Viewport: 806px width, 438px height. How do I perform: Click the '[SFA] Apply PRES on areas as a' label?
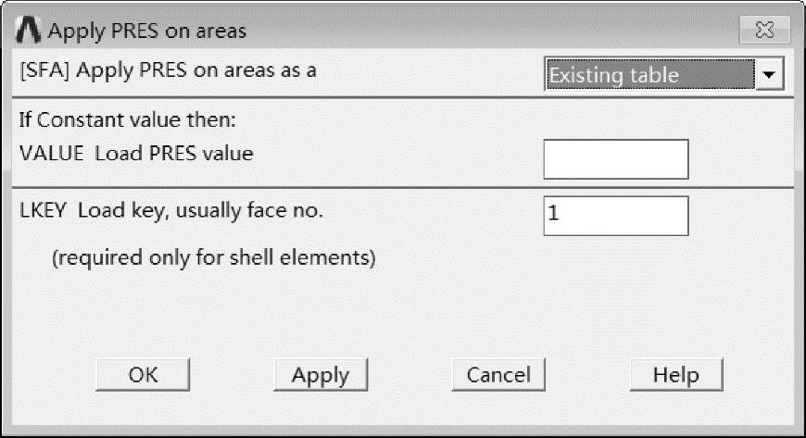tap(168, 70)
